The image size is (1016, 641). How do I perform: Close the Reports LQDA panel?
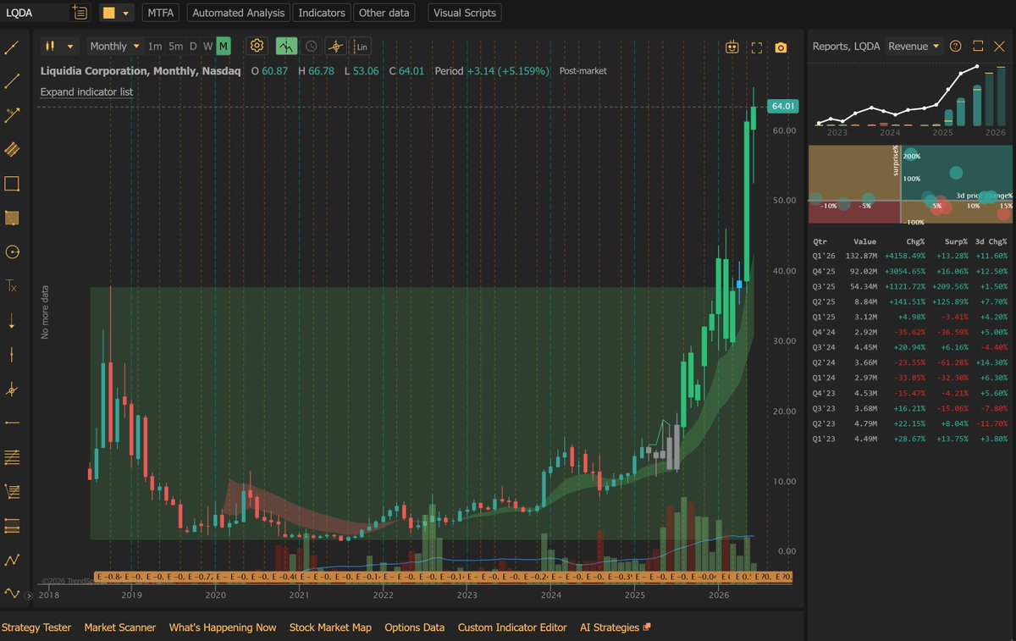999,47
